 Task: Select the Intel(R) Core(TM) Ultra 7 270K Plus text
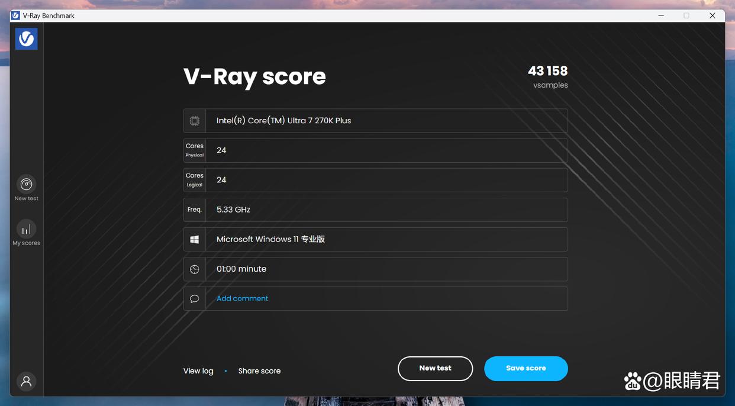pos(283,121)
